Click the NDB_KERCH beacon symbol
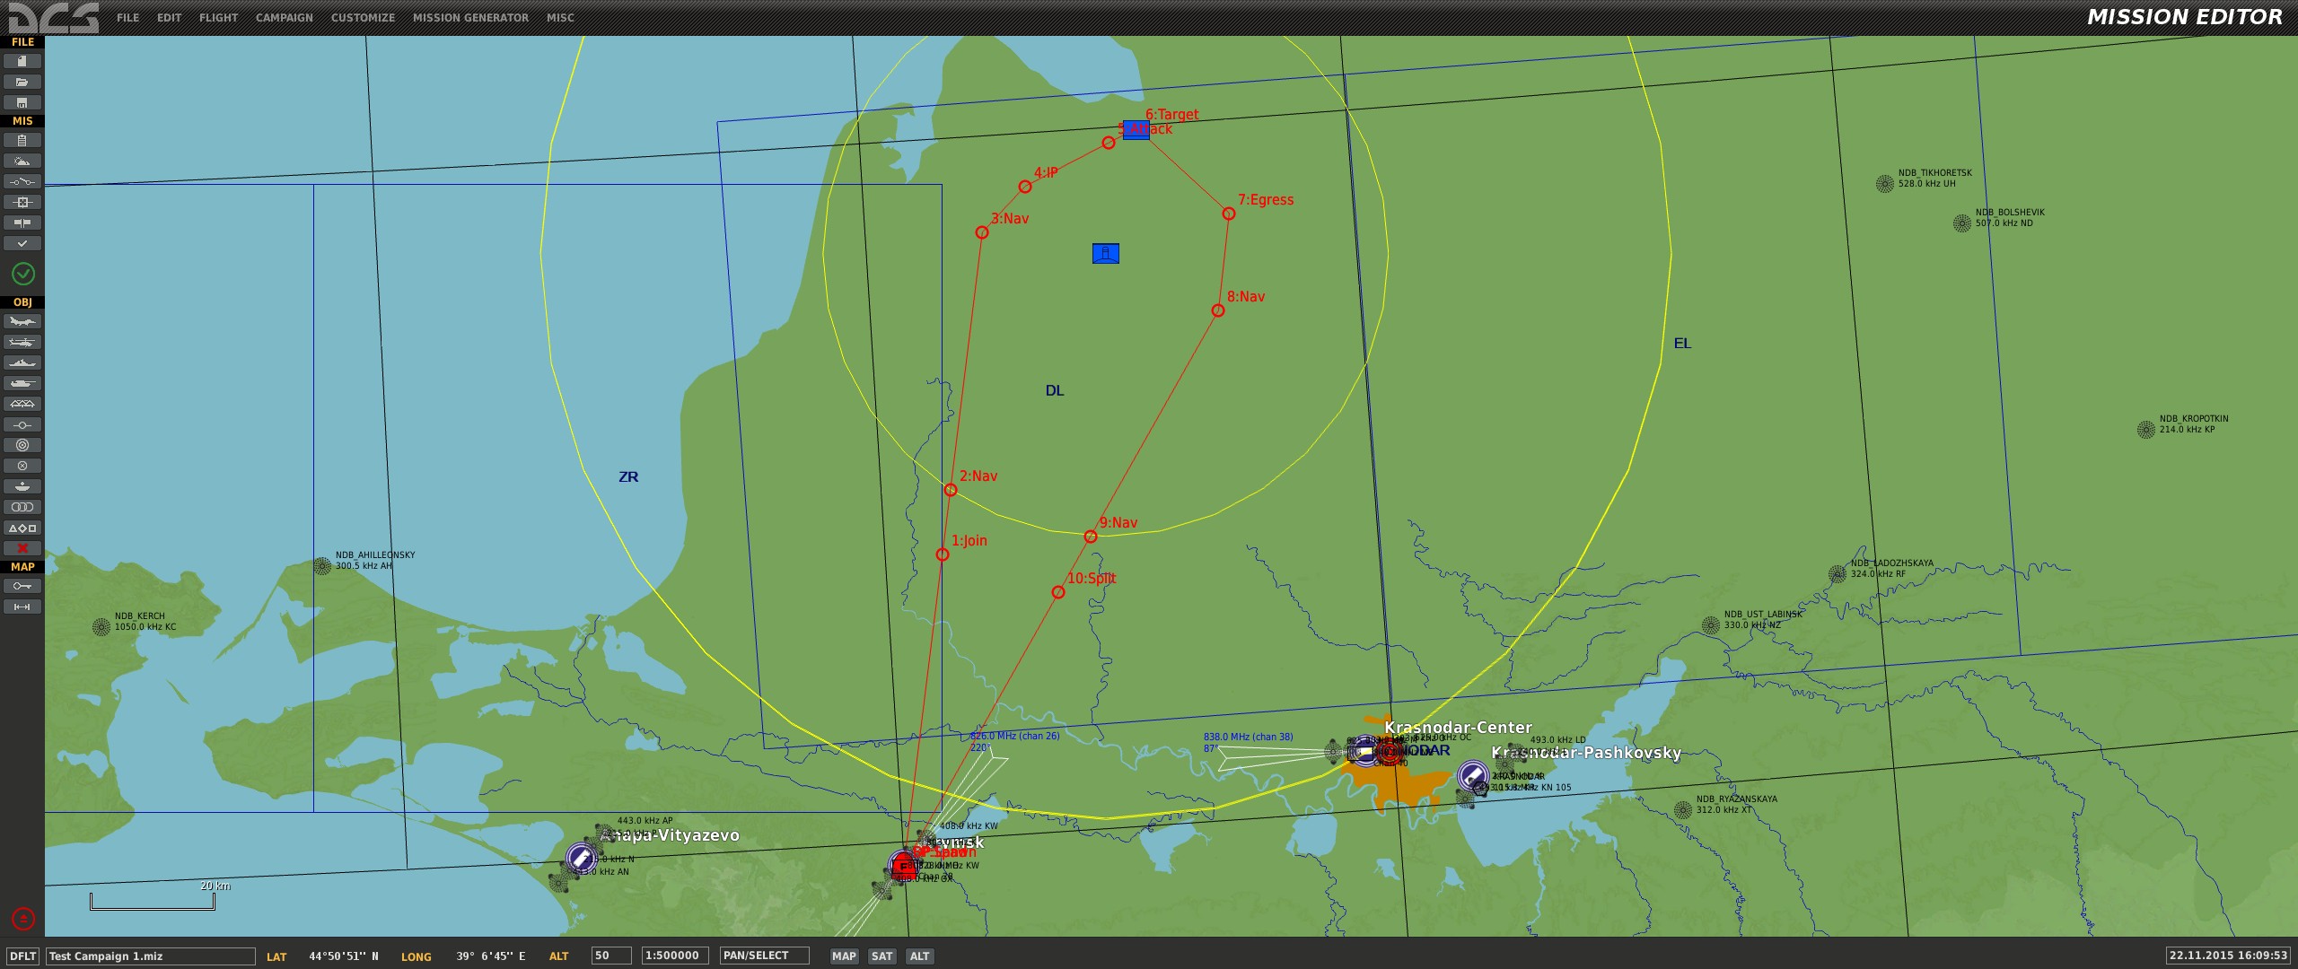This screenshot has height=969, width=2298. click(x=101, y=626)
